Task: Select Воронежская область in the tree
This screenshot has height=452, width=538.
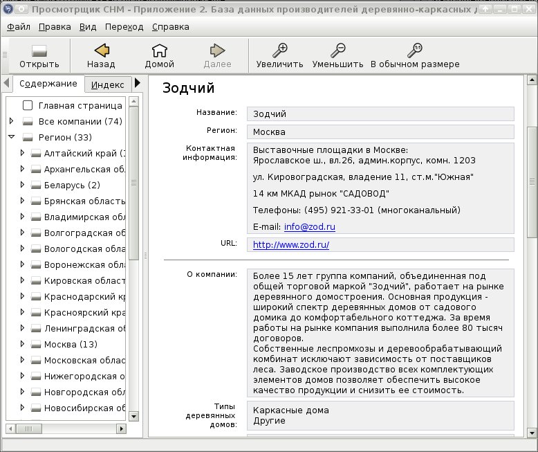Action: click(x=84, y=265)
